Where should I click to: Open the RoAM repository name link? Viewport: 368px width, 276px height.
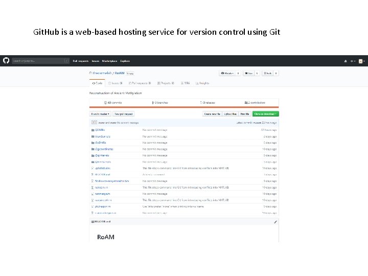pos(120,73)
